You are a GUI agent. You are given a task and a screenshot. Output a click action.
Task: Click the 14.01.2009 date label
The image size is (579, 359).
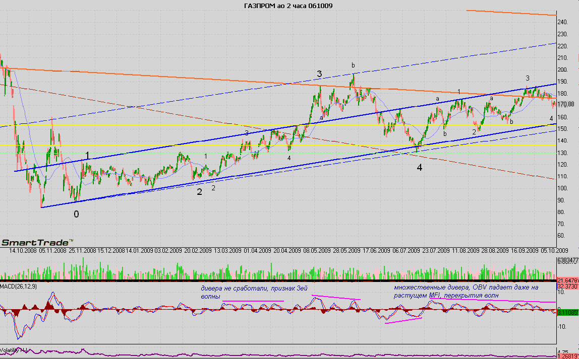(x=139, y=251)
